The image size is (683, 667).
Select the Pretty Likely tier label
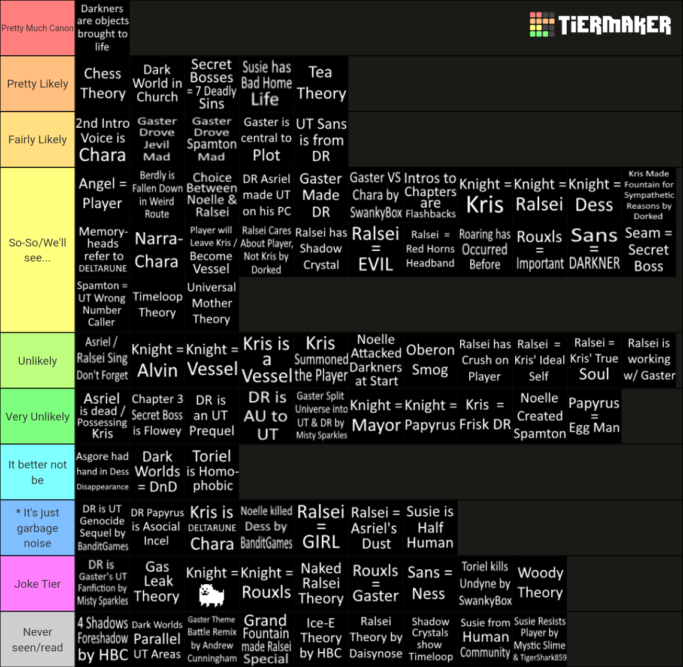(x=38, y=84)
